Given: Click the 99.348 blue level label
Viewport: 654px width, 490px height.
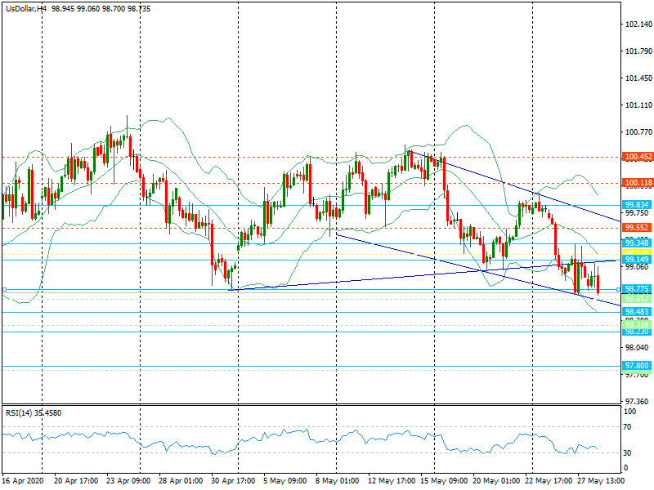Looking at the screenshot, I should point(637,243).
